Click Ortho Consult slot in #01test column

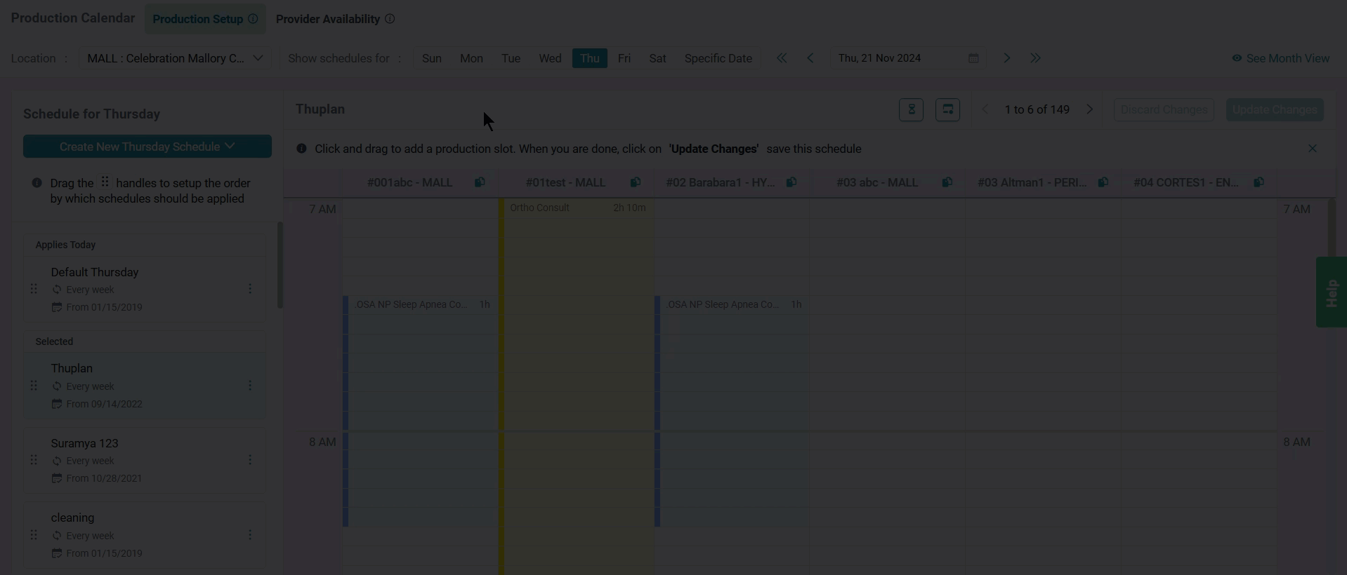coord(577,386)
